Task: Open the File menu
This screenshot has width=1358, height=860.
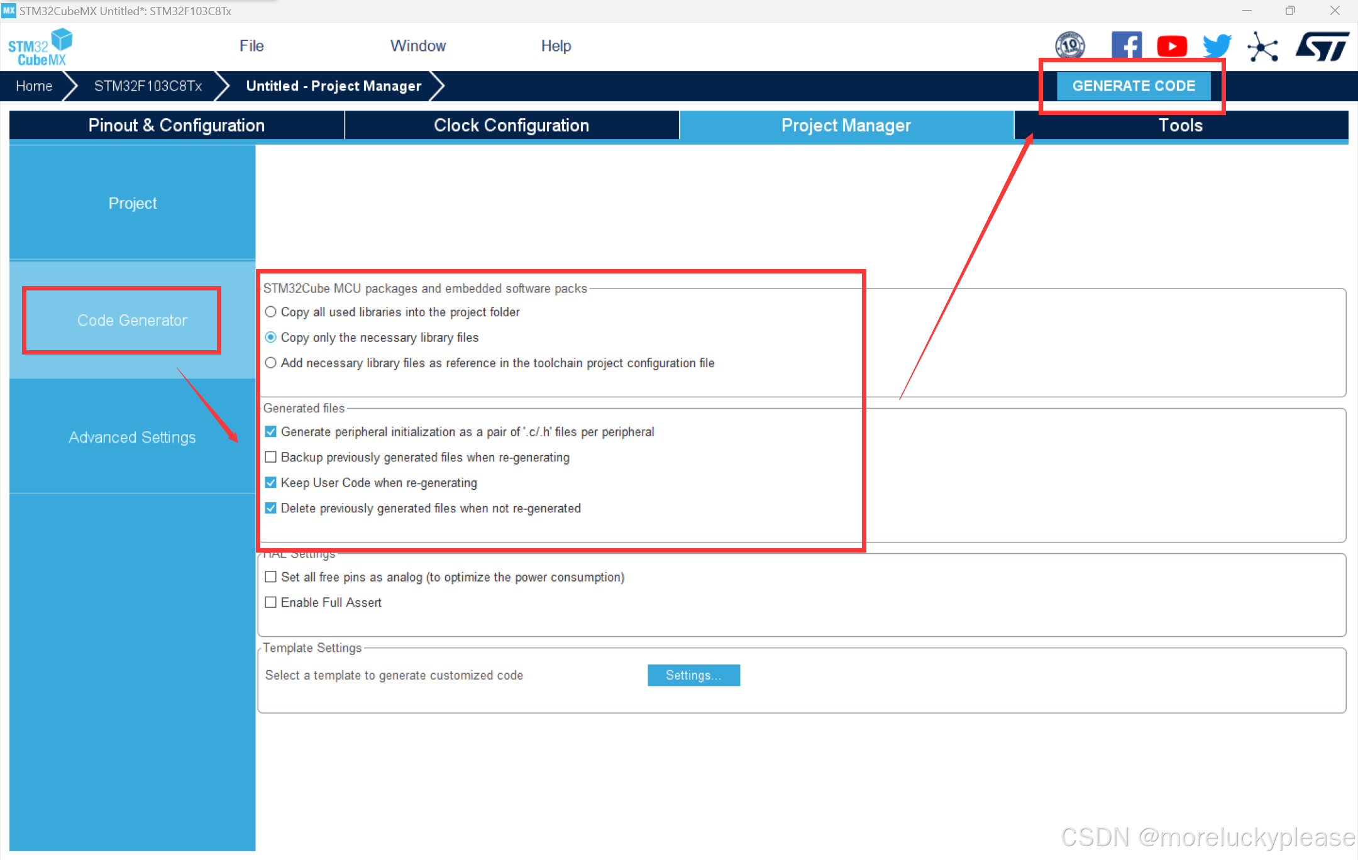Action: coord(251,46)
